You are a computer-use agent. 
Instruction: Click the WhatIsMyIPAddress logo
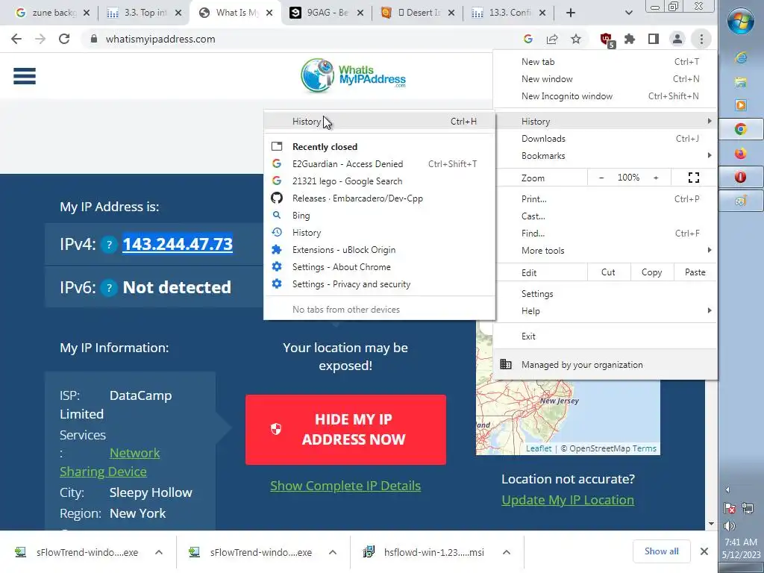(x=353, y=75)
